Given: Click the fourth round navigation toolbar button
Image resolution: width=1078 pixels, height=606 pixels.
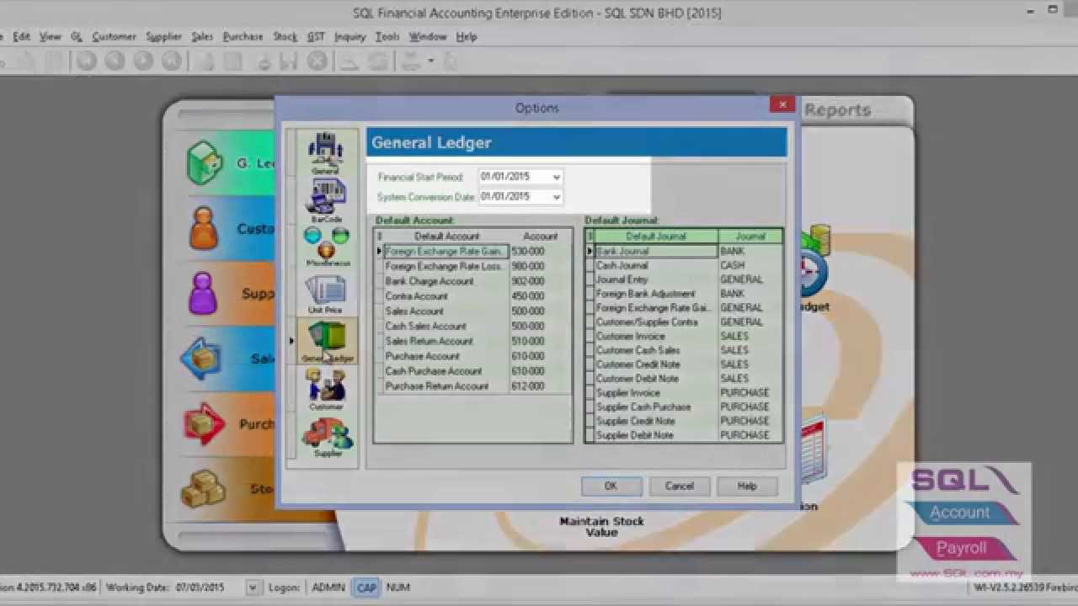Looking at the screenshot, I should 172,61.
